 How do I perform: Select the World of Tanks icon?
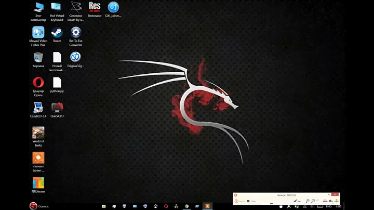[38, 133]
